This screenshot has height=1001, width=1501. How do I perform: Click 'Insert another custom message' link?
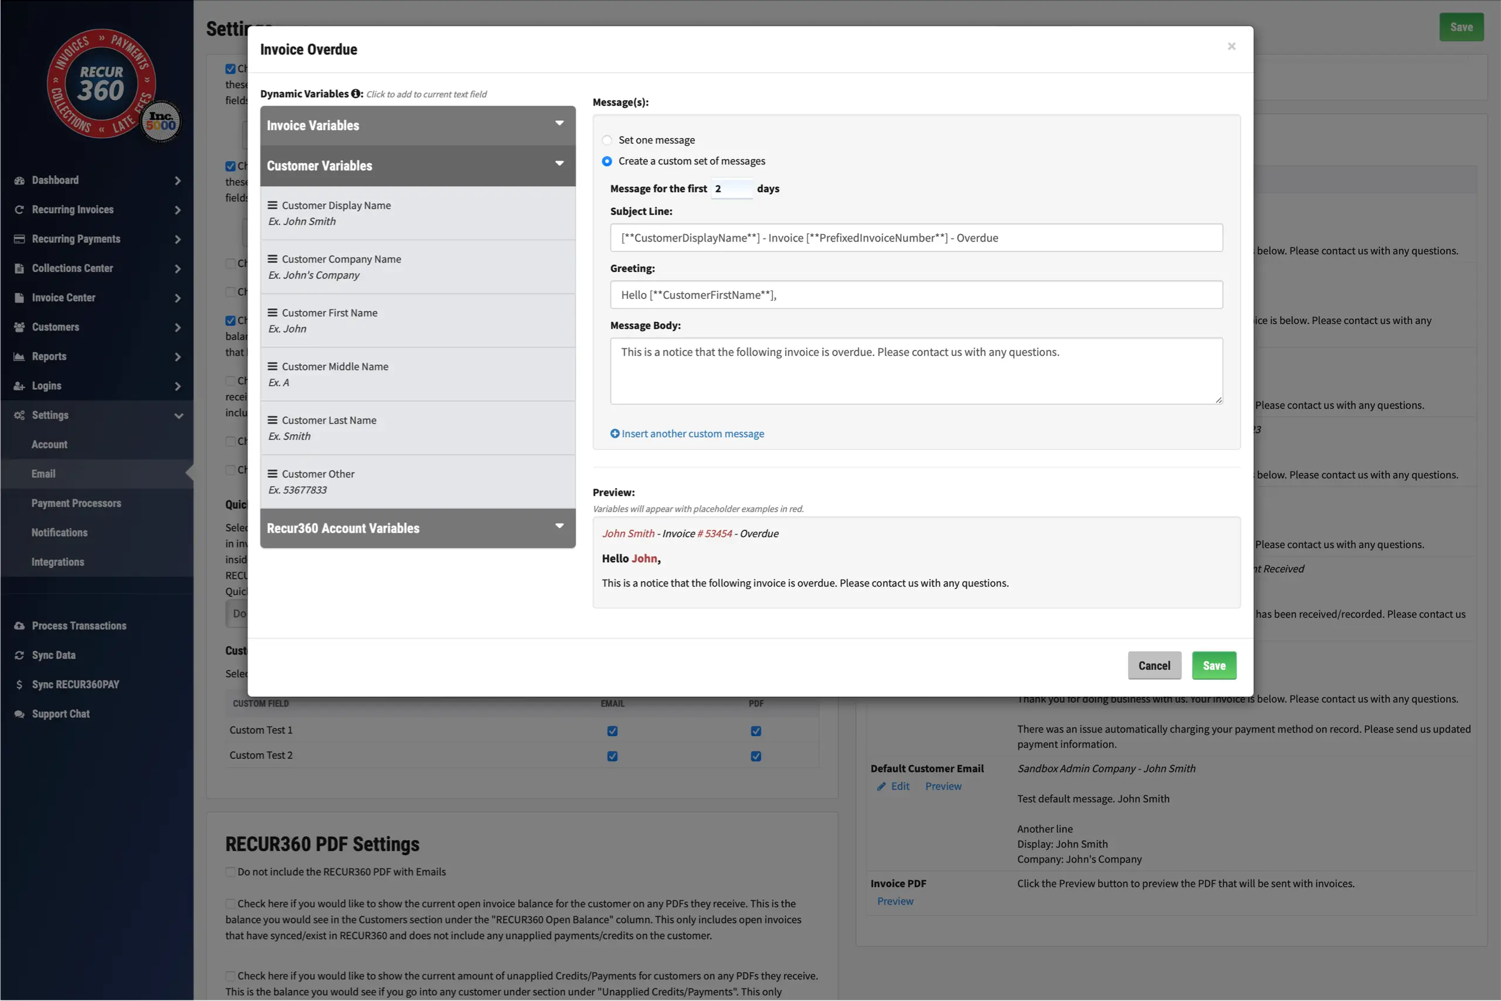click(x=692, y=434)
